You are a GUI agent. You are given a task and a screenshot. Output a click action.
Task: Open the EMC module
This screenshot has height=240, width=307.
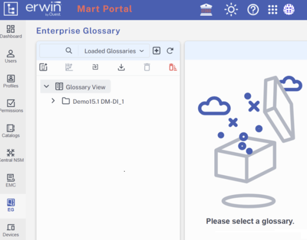[11, 180]
